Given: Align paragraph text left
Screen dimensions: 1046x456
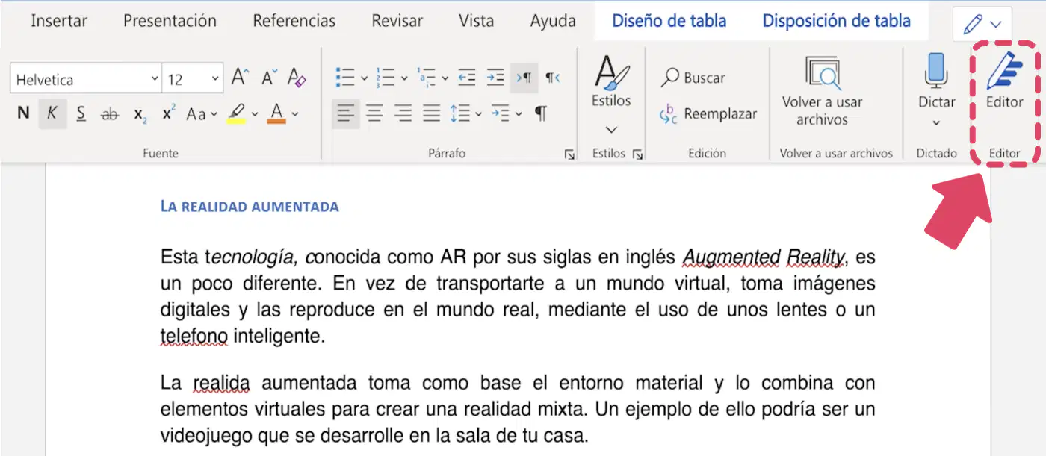Looking at the screenshot, I should [x=345, y=113].
